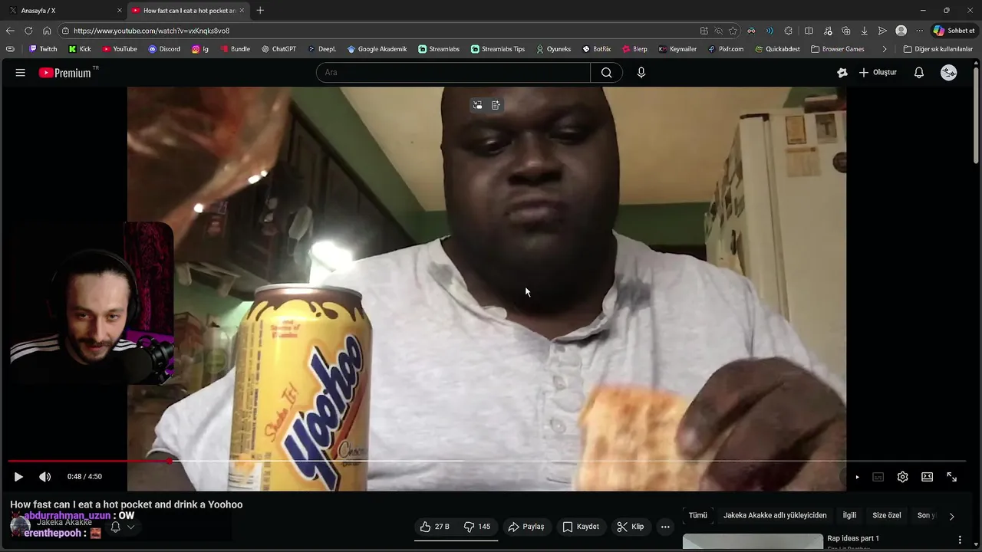Click the Ara search input field
The width and height of the screenshot is (982, 552).
[x=453, y=73]
